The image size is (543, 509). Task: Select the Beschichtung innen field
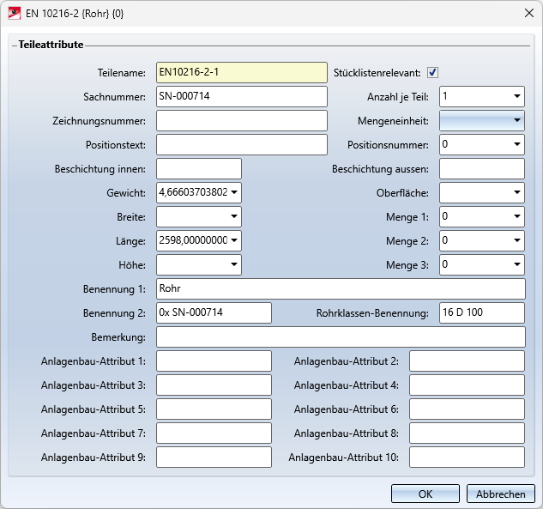(x=199, y=169)
